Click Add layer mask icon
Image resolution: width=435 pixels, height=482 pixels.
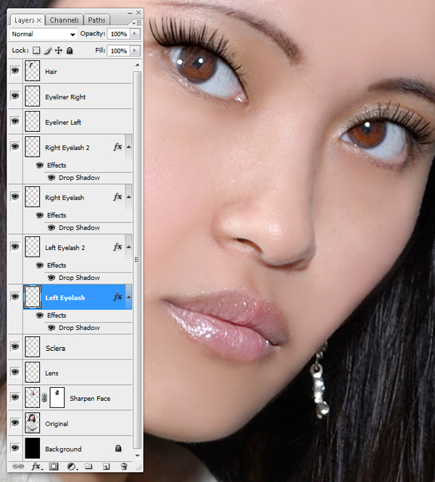[x=54, y=466]
